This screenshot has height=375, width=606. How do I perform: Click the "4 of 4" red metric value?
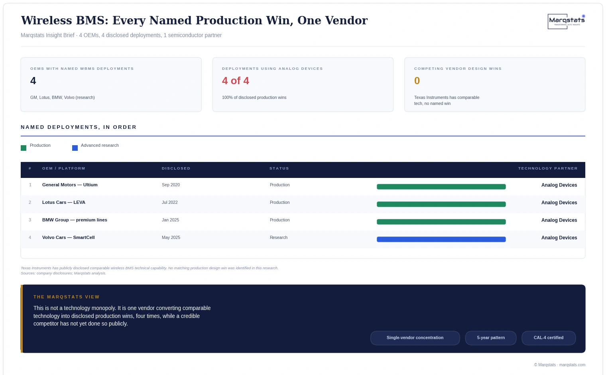click(236, 81)
